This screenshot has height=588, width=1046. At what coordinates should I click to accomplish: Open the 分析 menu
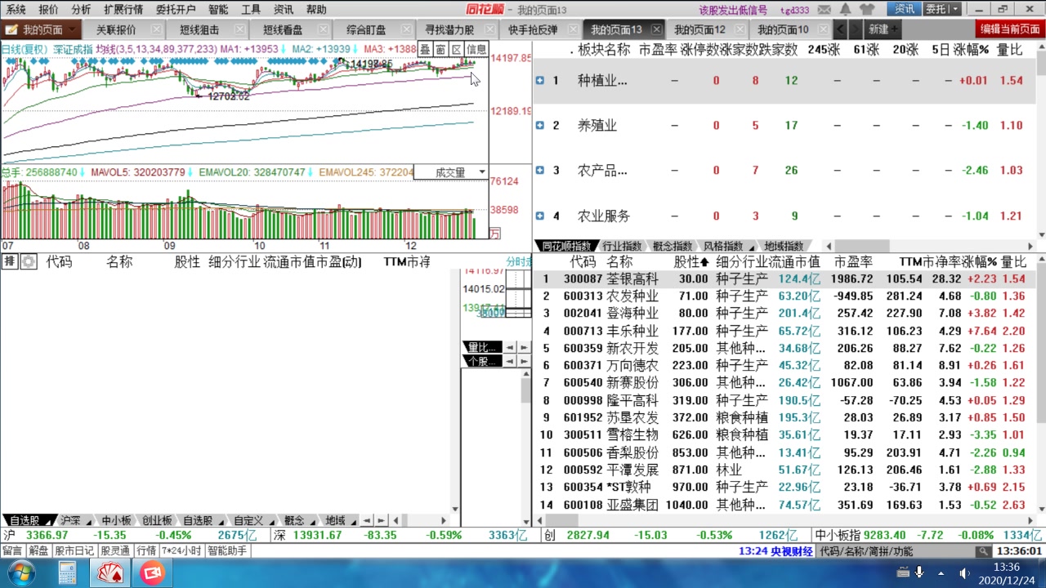pyautogui.click(x=81, y=9)
